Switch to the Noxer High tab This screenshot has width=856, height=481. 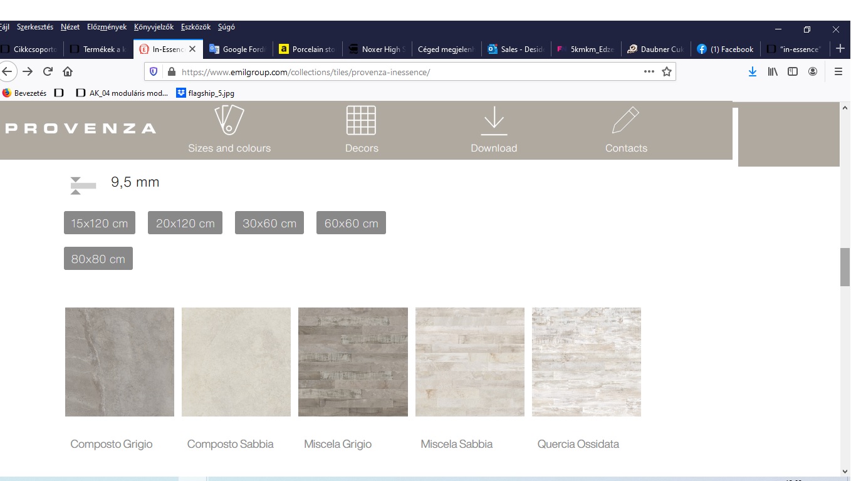(x=377, y=49)
